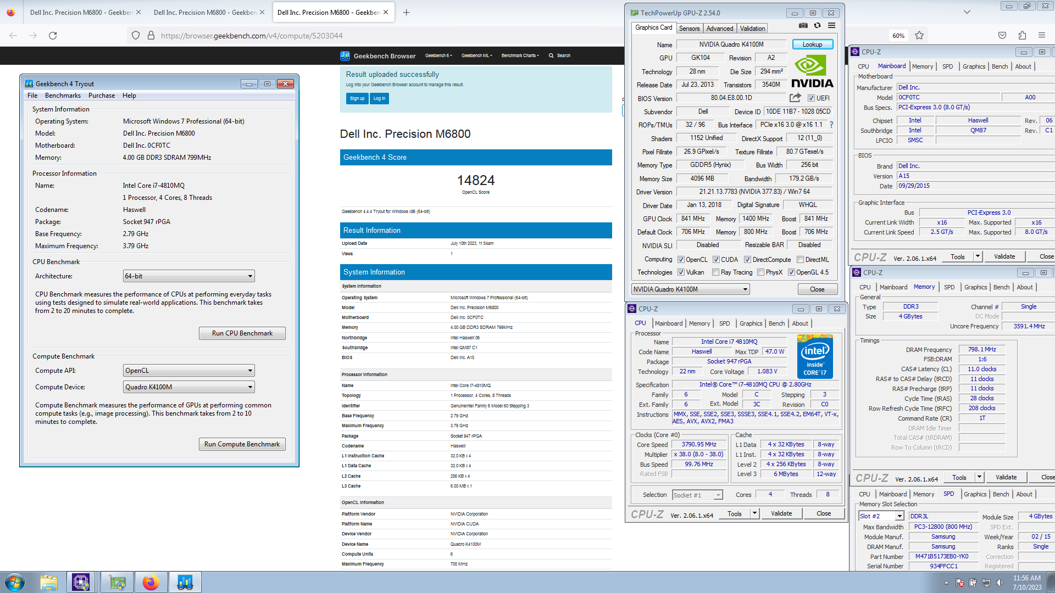The width and height of the screenshot is (1055, 593).
Task: Take a GPU-Z screenshot with camera icon
Action: click(x=803, y=25)
